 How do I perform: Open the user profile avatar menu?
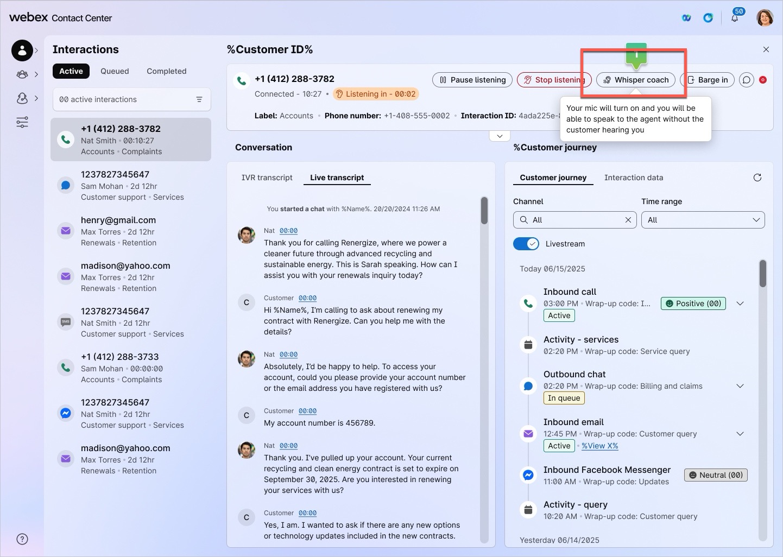765,18
